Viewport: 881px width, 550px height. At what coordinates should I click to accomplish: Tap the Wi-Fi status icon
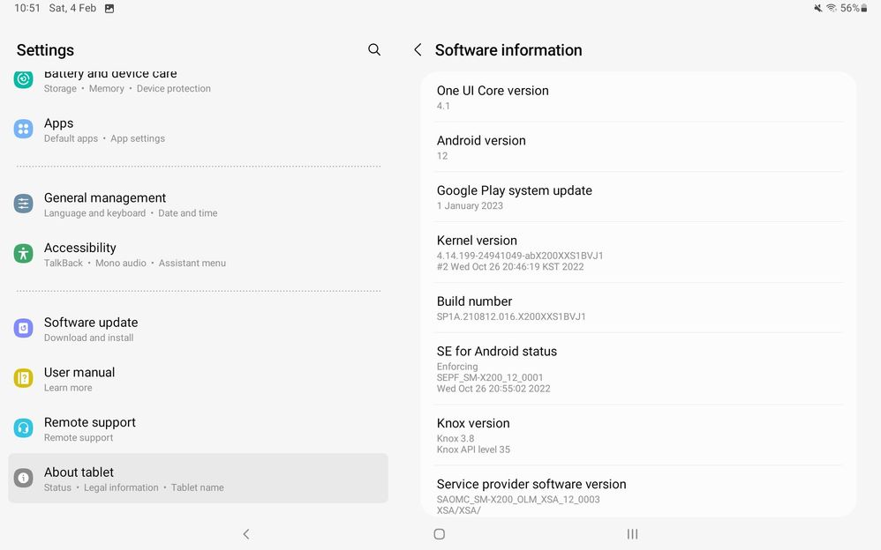click(x=832, y=8)
